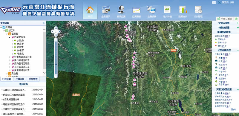This screenshot has height=116, width=239.
Task: Expand the 灾害点预警 panel section
Action: coord(238,23)
